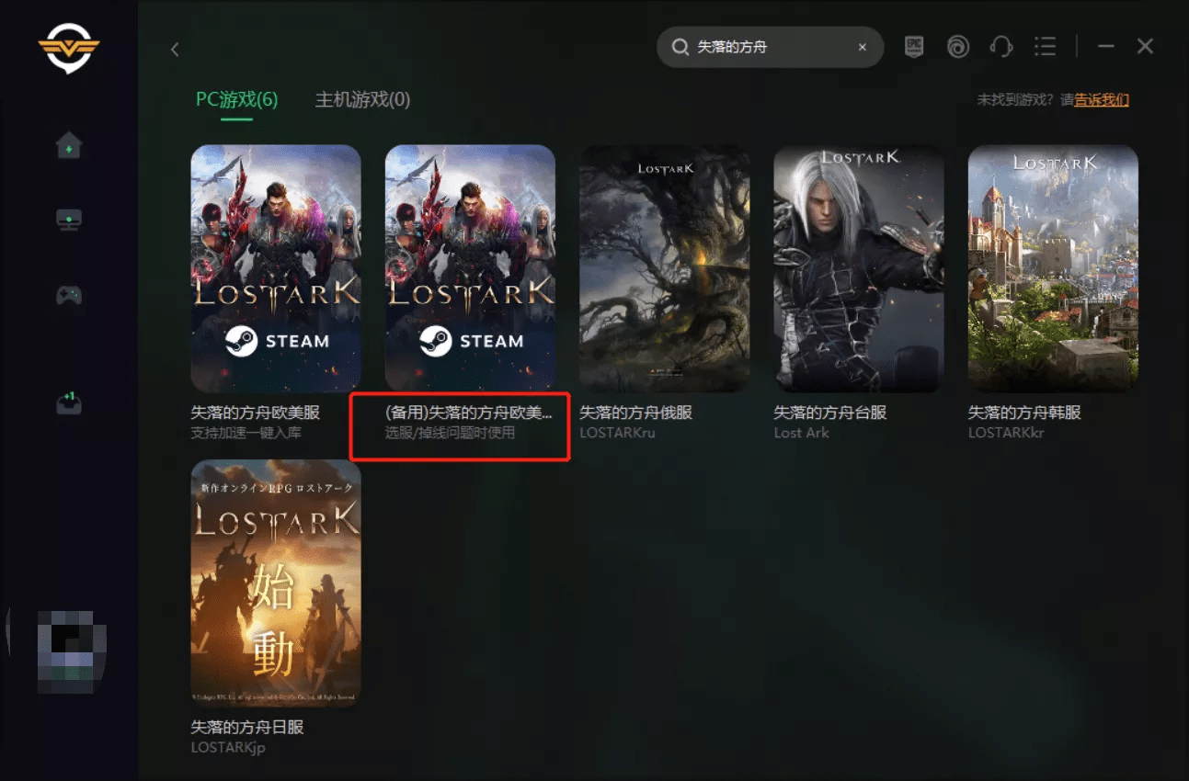
Task: Minimize the window
Action: [x=1106, y=46]
